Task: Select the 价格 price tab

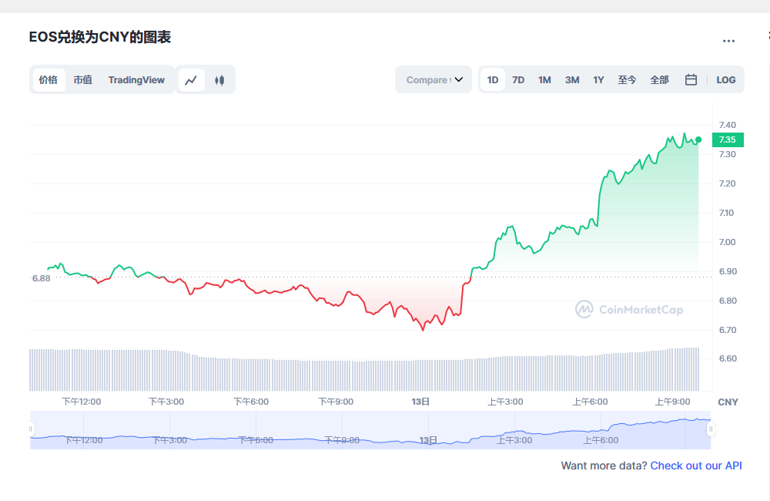Action: (49, 80)
